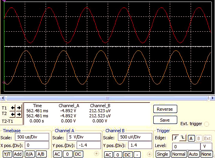Switch display mode to Y/T
Screen dimensions: 215x158
point(7,154)
